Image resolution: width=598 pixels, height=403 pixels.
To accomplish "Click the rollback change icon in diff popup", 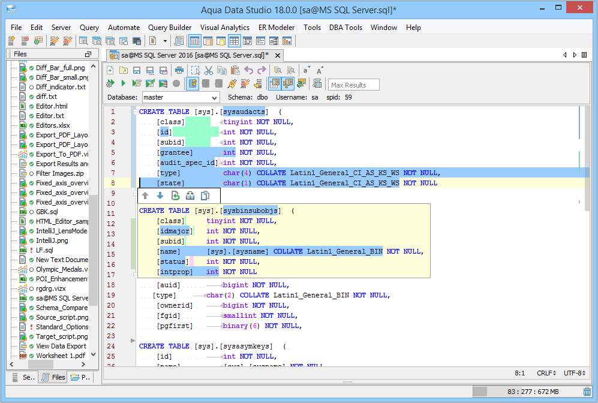I will [175, 196].
